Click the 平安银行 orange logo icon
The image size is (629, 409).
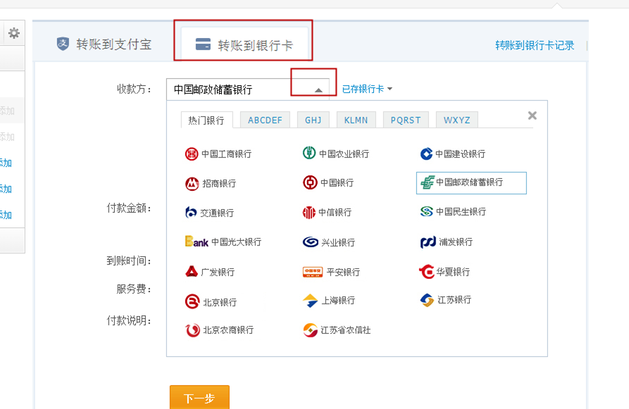pos(313,272)
